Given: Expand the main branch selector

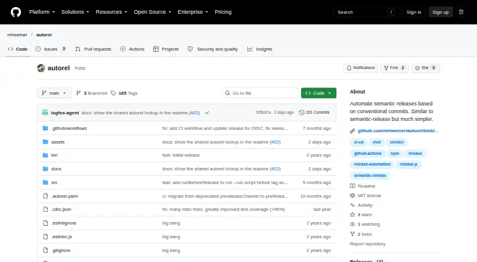Looking at the screenshot, I should tap(54, 93).
